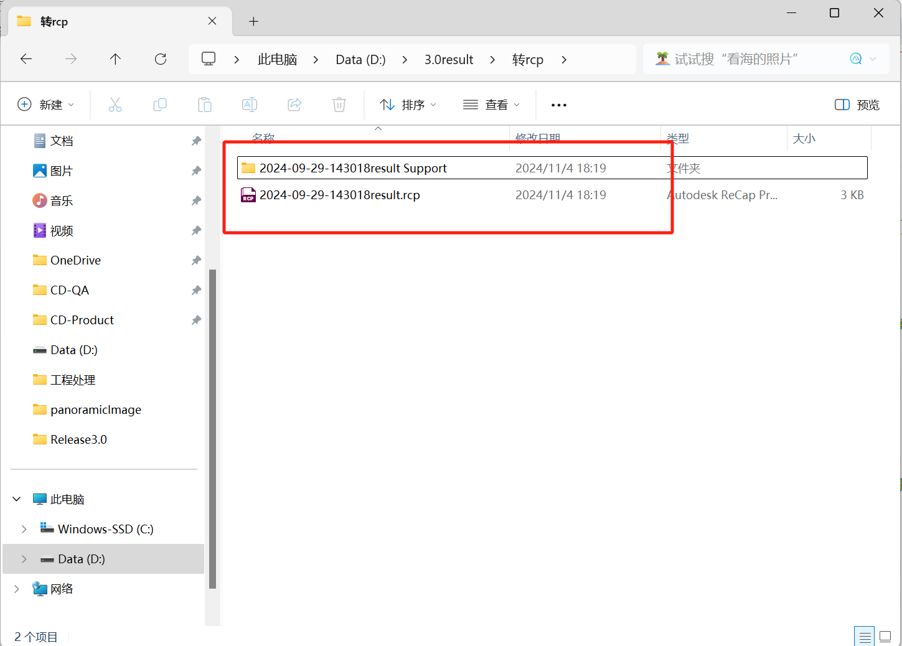Click the Cut scissors icon
Screen dimensions: 902x646
pos(115,105)
